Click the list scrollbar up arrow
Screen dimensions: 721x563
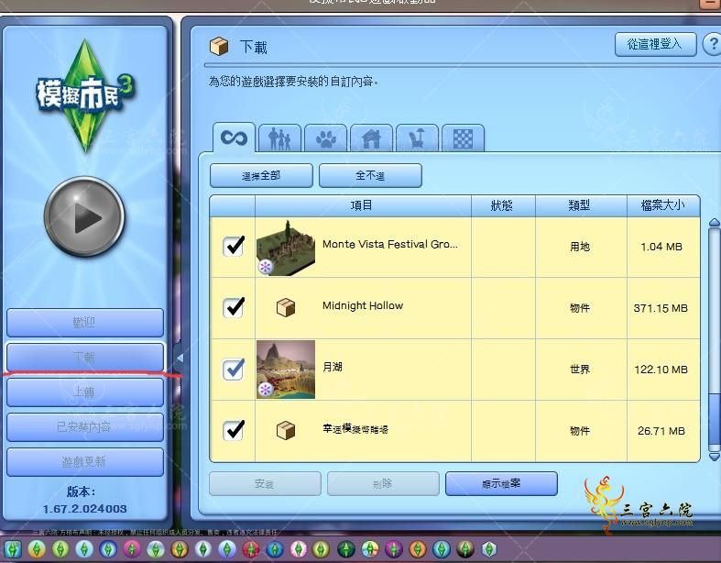click(714, 222)
